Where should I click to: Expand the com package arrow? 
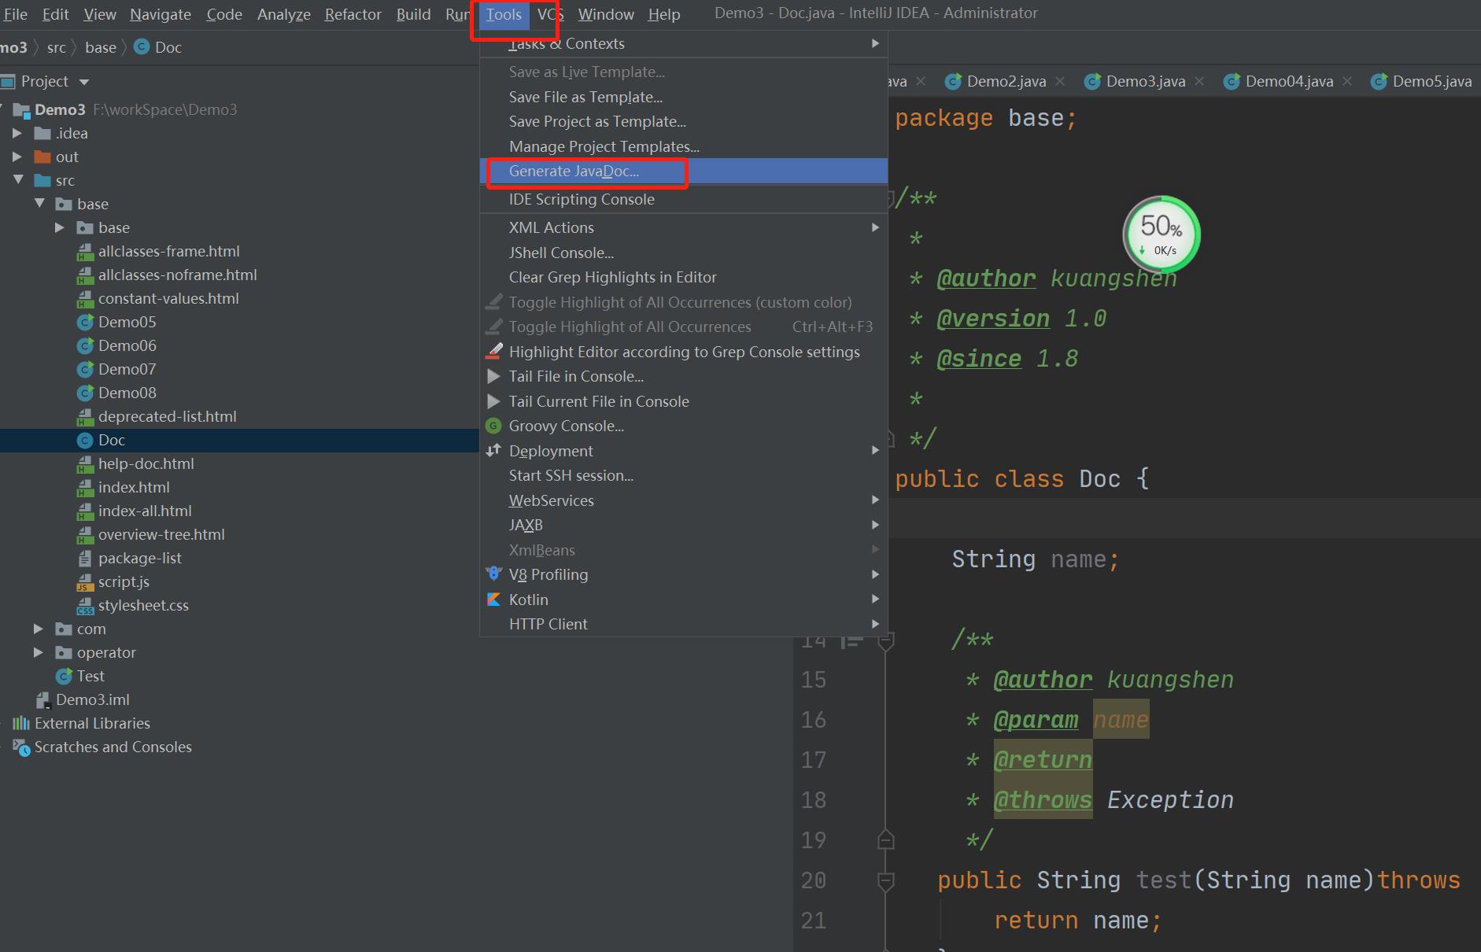coord(39,629)
